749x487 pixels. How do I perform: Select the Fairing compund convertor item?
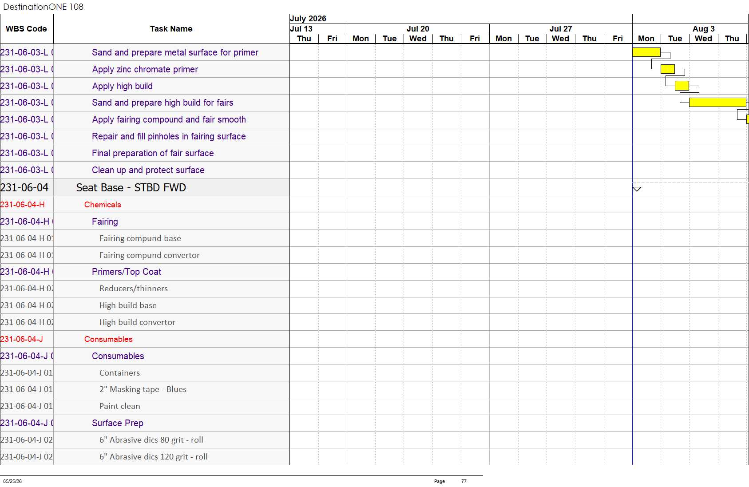pyautogui.click(x=150, y=255)
